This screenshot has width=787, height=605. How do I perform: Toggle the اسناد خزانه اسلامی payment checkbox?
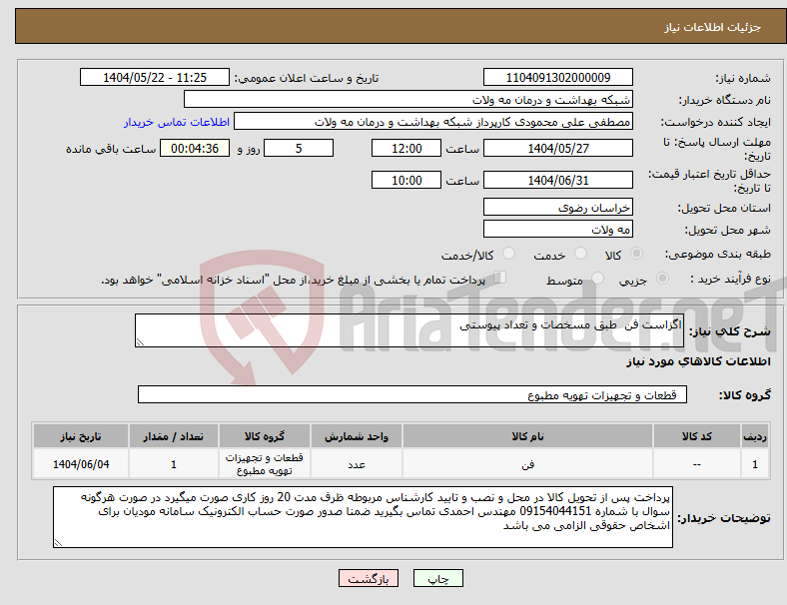click(500, 278)
